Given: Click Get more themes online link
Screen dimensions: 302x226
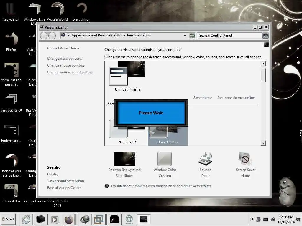Looking at the screenshot, I should point(236,98).
